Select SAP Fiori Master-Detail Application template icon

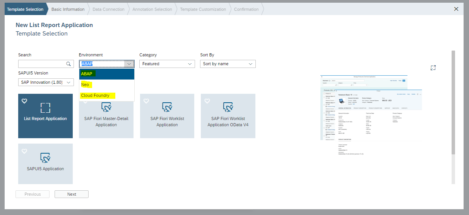tap(106, 107)
